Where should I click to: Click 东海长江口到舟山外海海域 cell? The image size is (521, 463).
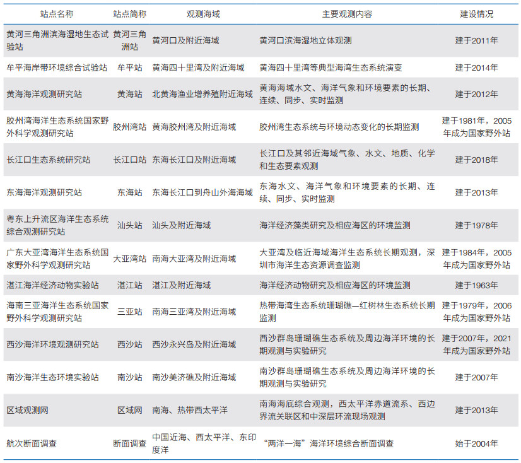click(202, 192)
